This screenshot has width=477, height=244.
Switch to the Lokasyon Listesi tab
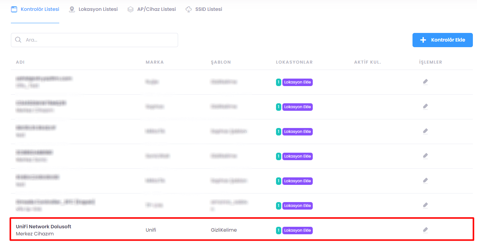[x=93, y=9]
